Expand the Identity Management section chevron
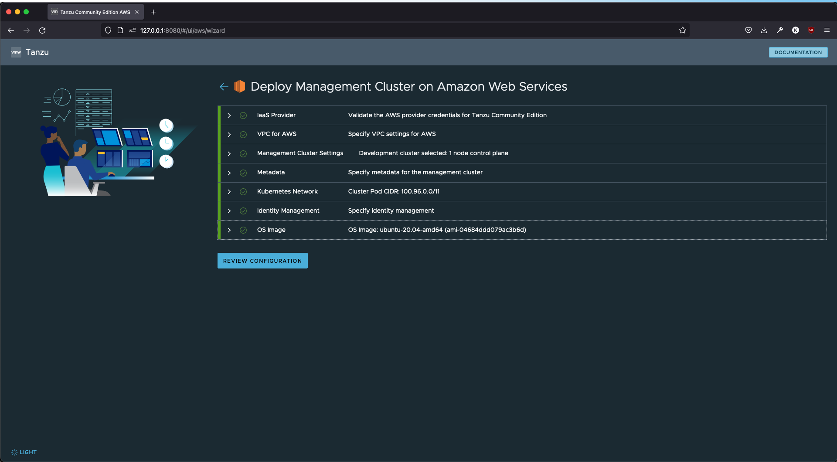The width and height of the screenshot is (837, 462). pyautogui.click(x=229, y=211)
